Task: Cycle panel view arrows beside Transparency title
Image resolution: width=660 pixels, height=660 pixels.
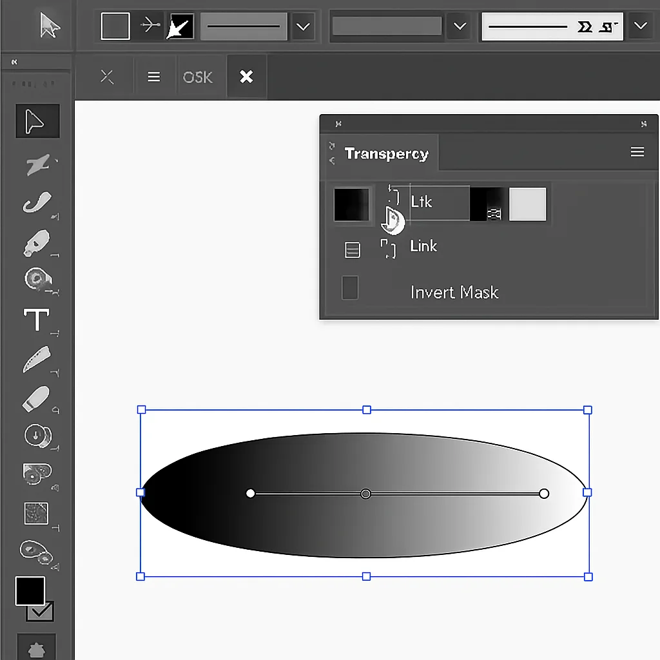Action: (x=332, y=153)
